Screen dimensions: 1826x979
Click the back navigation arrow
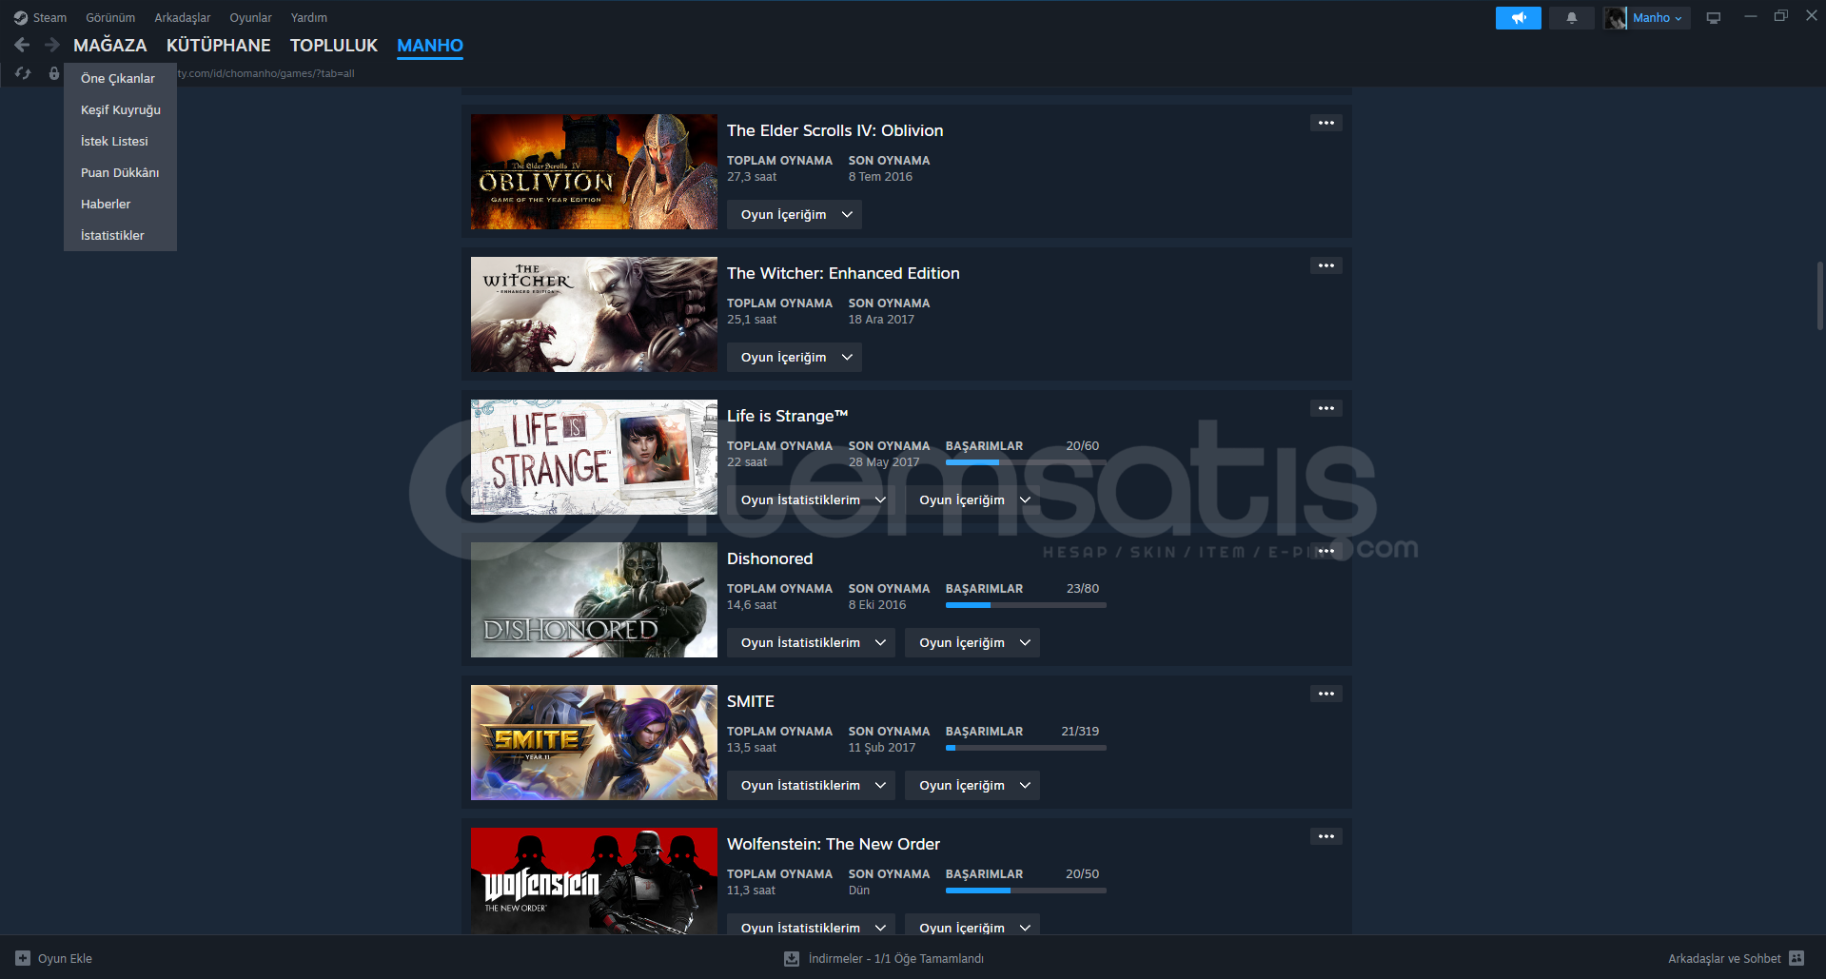tap(22, 45)
